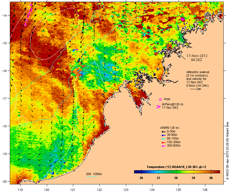
Task: Click the color bar value 29
Action: pos(193,178)
